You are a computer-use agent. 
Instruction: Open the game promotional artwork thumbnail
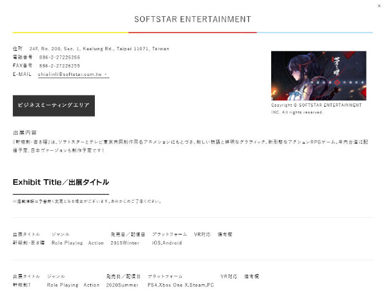coord(319,76)
